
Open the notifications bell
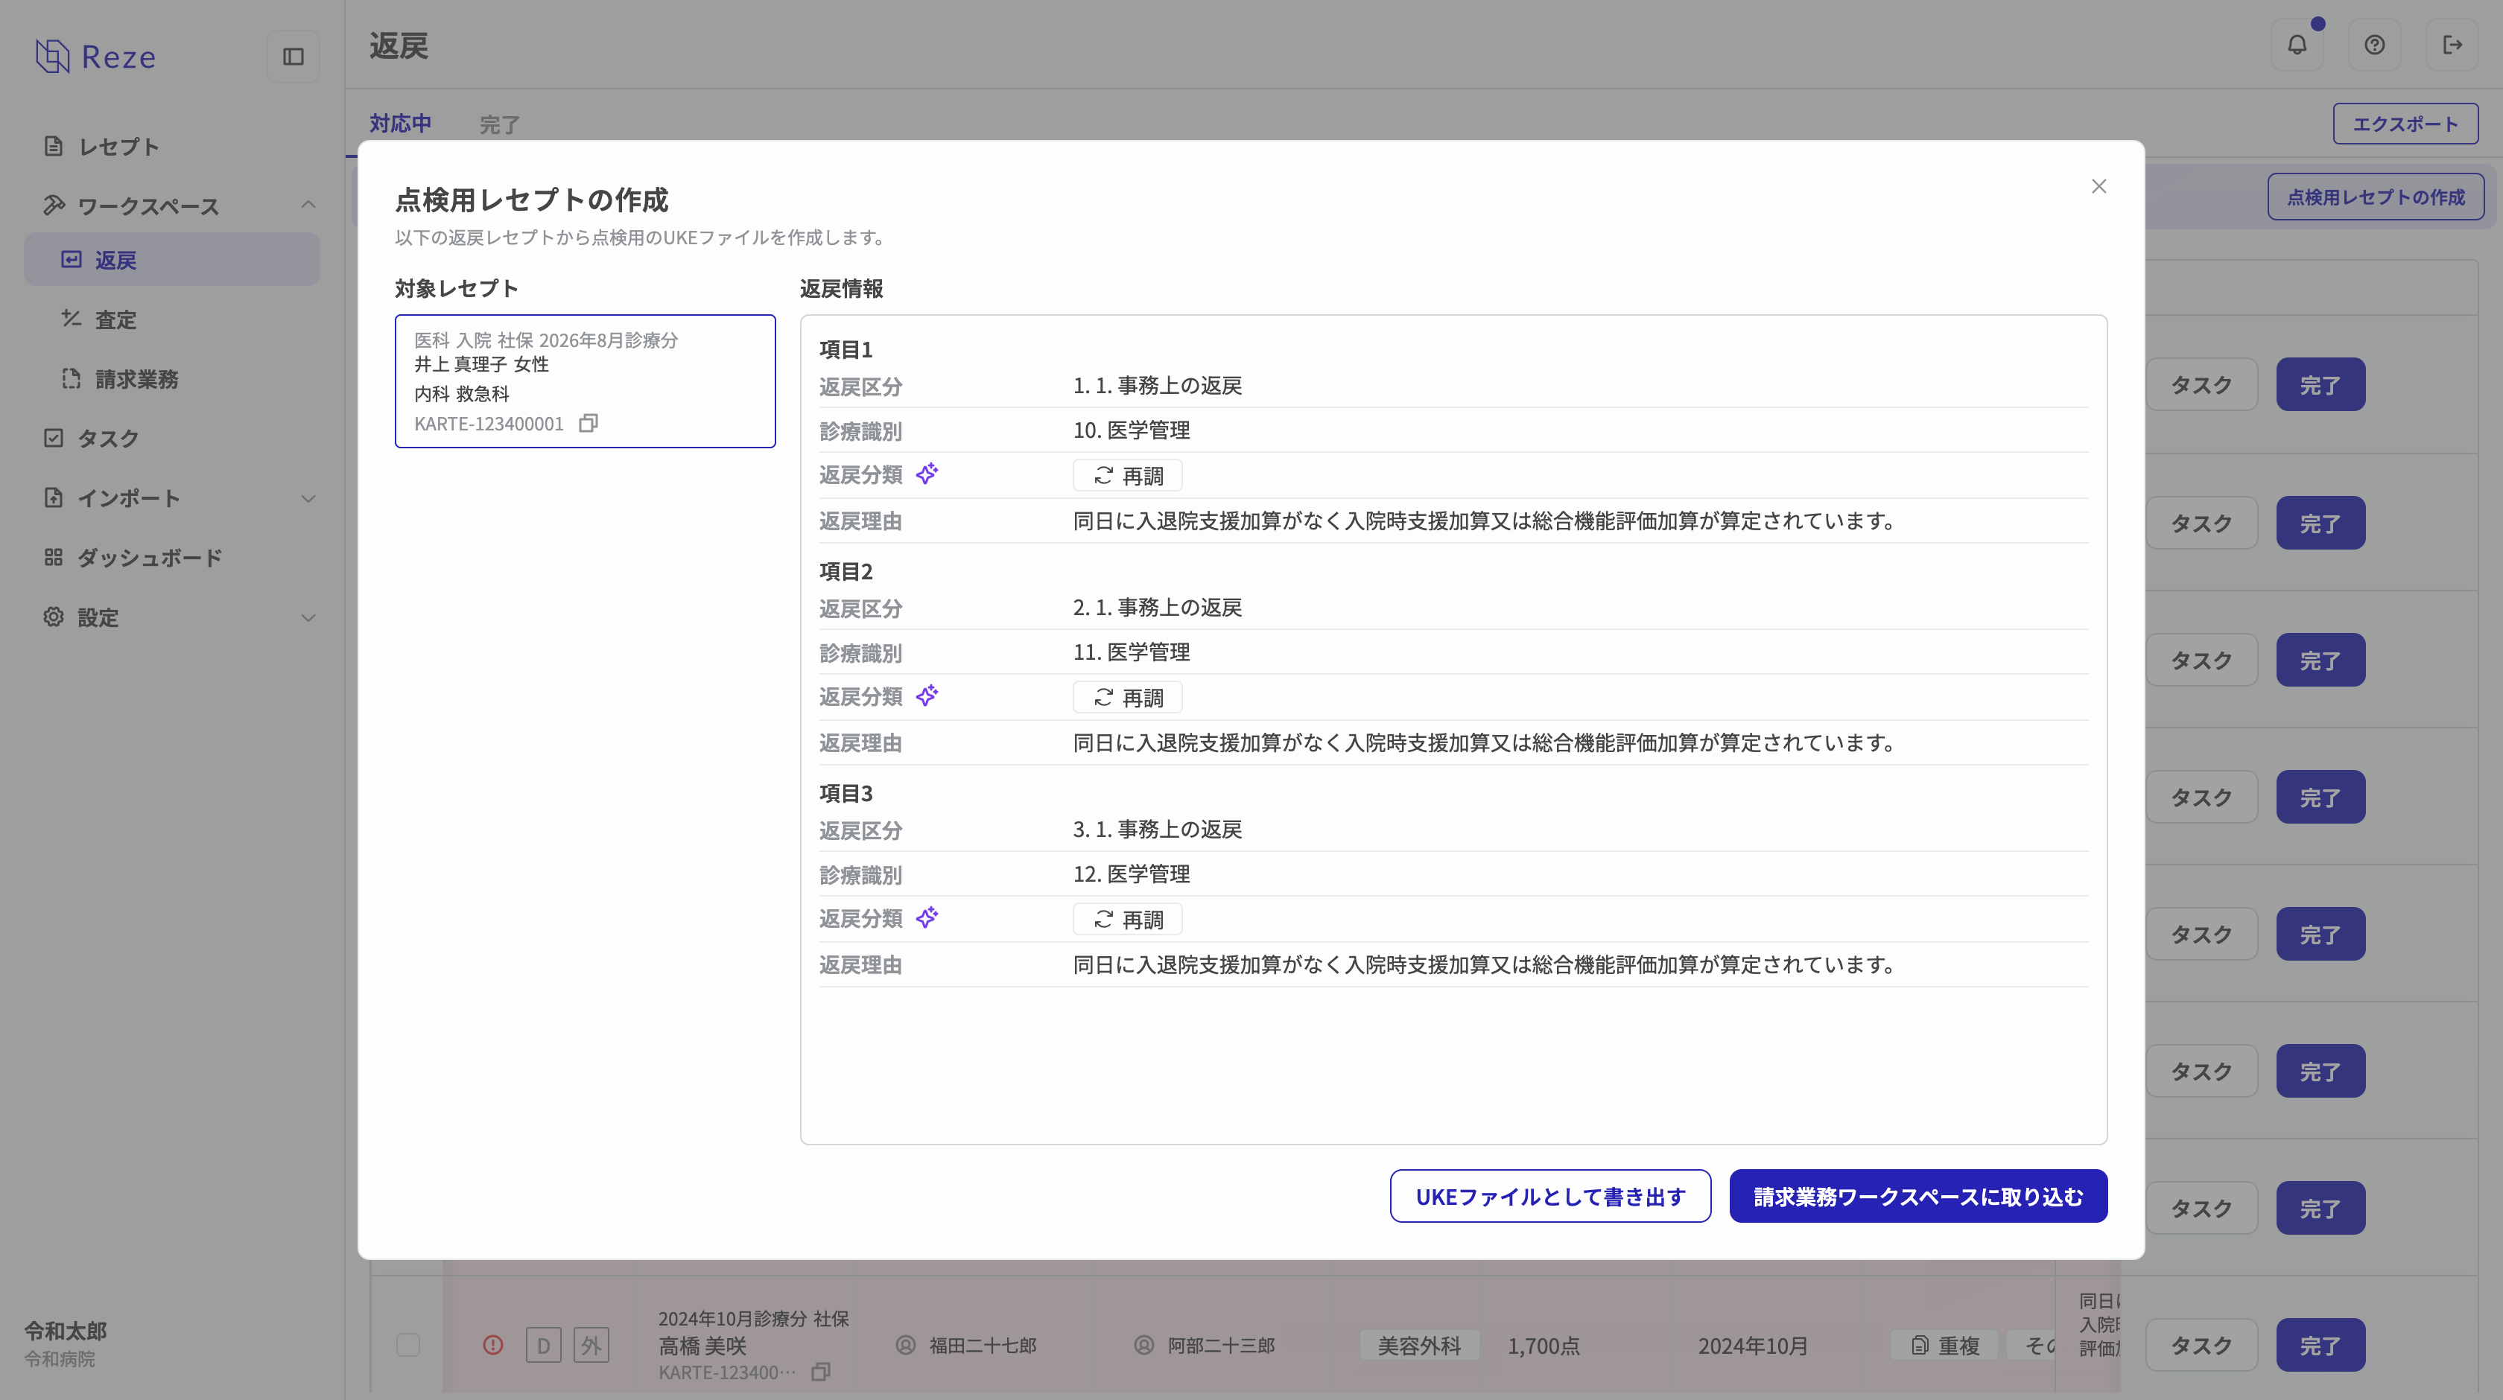coord(2297,45)
